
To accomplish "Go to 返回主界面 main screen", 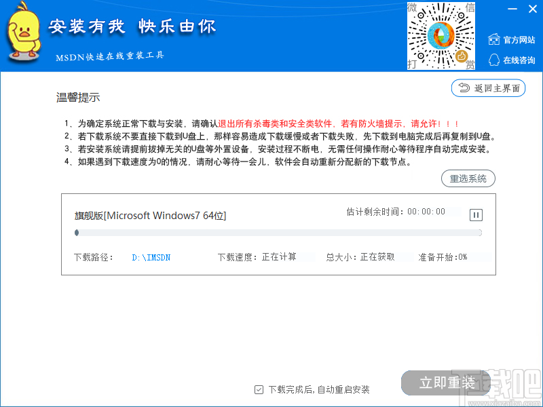I will (488, 88).
